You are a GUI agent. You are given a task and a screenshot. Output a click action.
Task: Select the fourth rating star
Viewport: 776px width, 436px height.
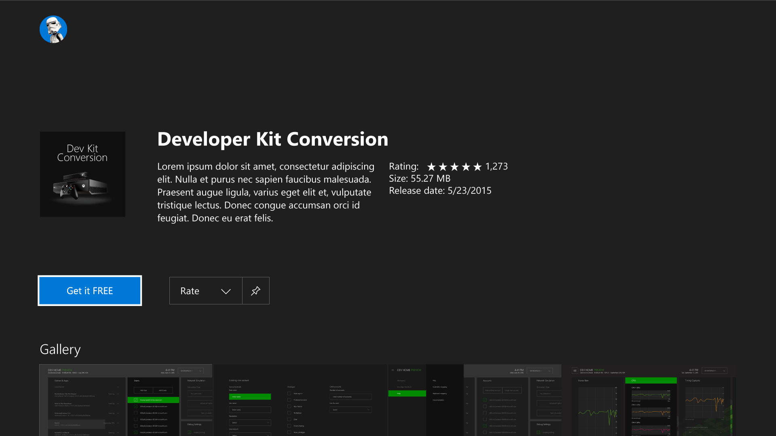467,166
